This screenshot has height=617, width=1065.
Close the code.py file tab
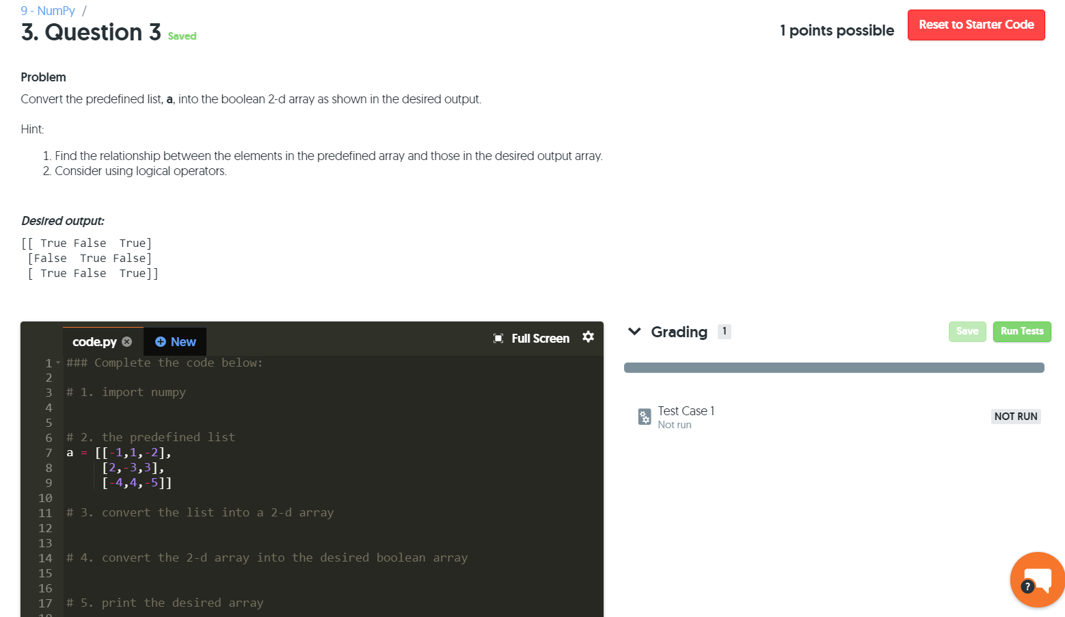coord(127,341)
